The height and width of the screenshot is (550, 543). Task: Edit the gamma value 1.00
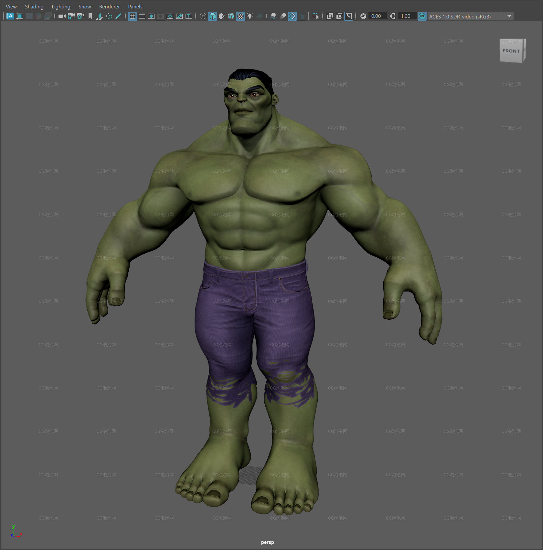click(407, 16)
